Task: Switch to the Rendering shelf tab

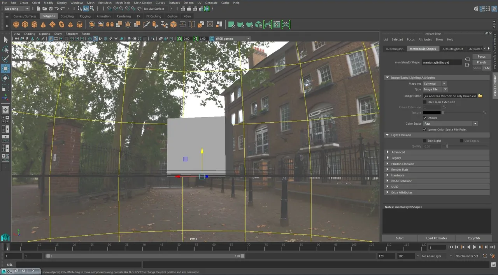Action: point(124,16)
